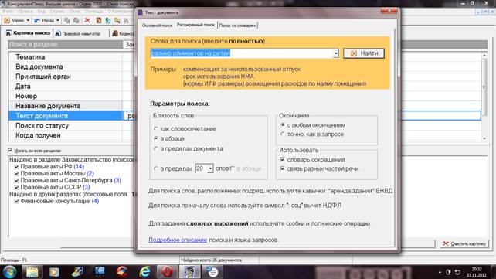The width and height of the screenshot is (496, 279).
Task: Open Windows Explorer from the taskbar
Action: pyautogui.click(x=32, y=272)
